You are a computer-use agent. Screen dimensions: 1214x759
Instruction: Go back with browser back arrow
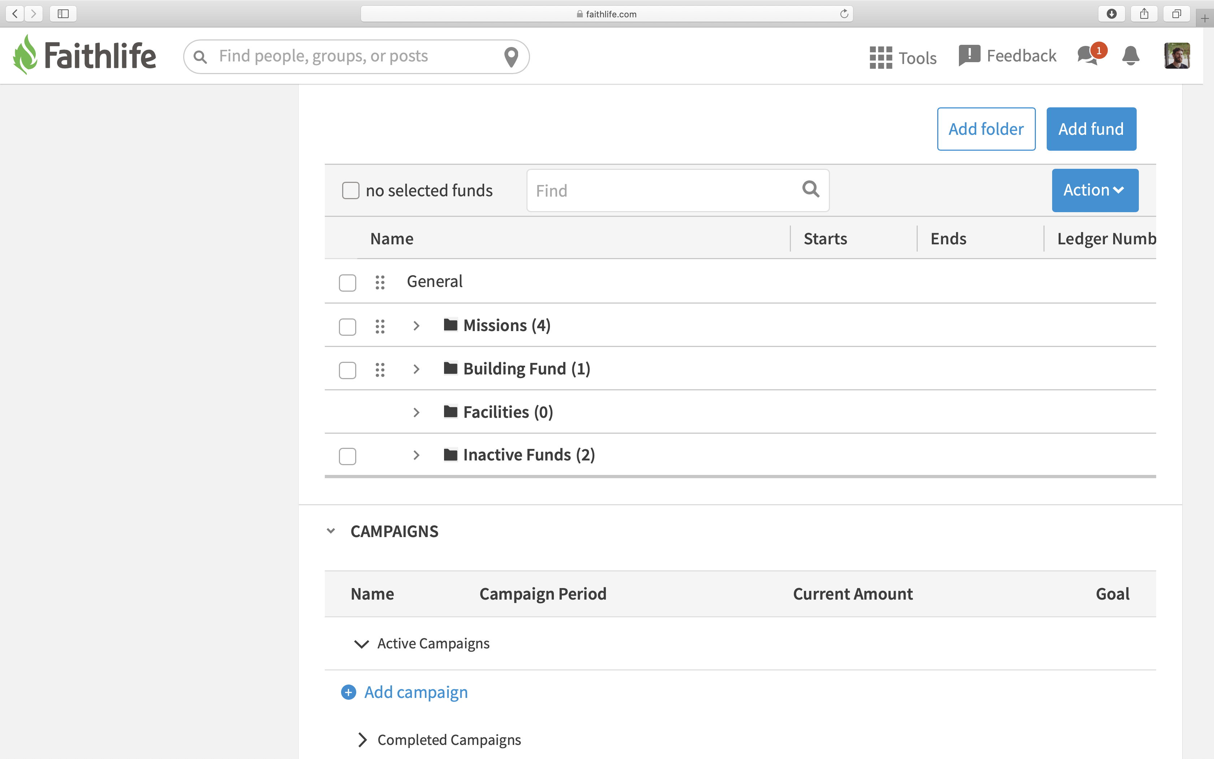(x=15, y=14)
